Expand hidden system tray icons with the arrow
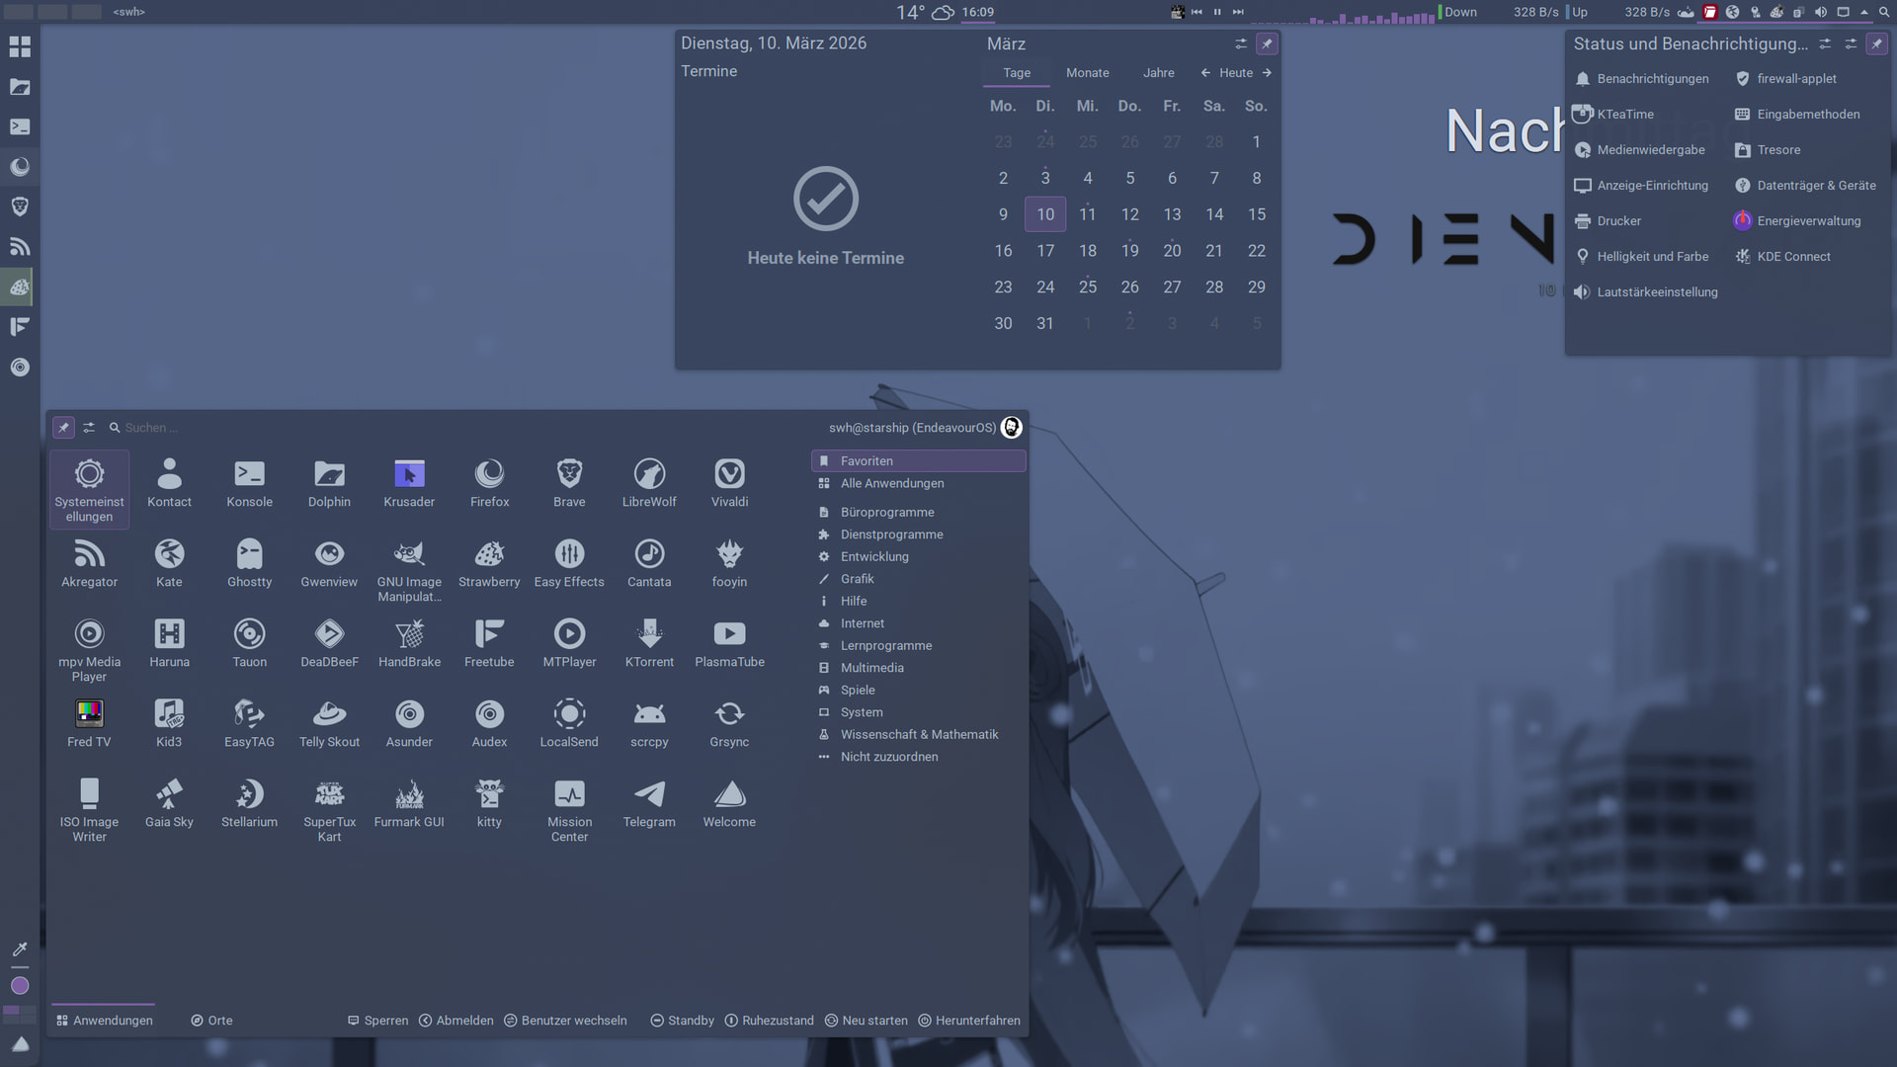 (x=1863, y=12)
